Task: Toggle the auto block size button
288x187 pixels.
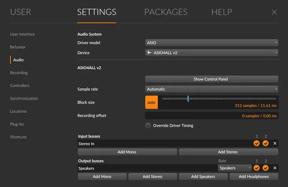Action: 151,102
